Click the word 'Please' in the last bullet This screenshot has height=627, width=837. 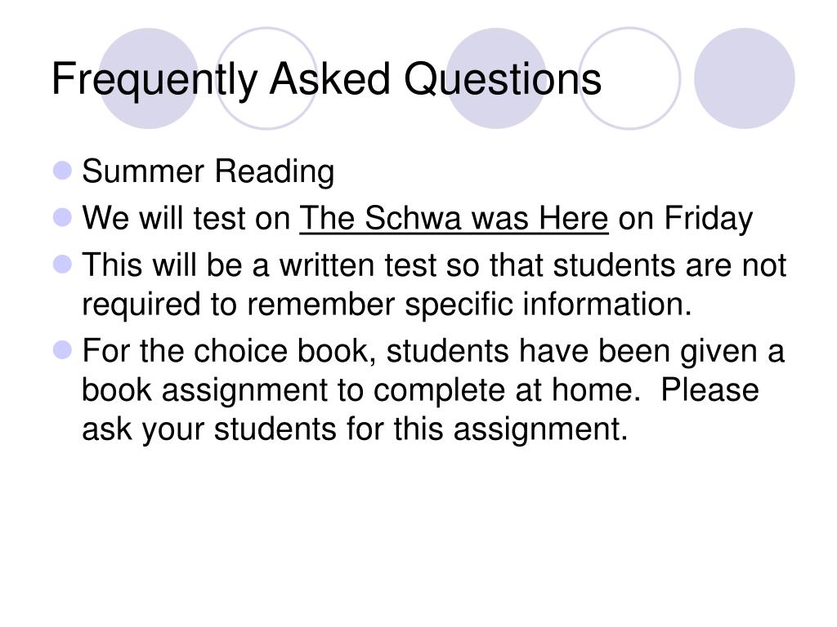(710, 389)
